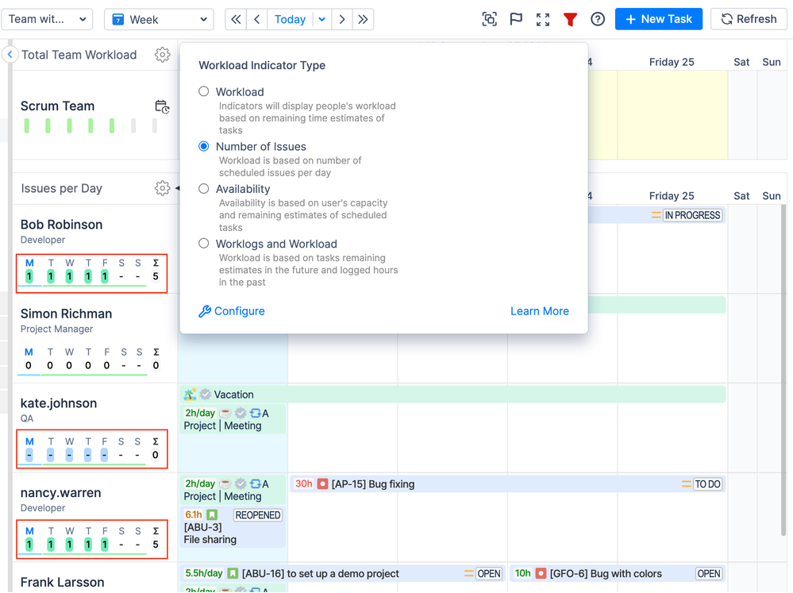Click recurring icon on kate.johnson Project Meeting
This screenshot has height=593, width=793.
(x=256, y=413)
